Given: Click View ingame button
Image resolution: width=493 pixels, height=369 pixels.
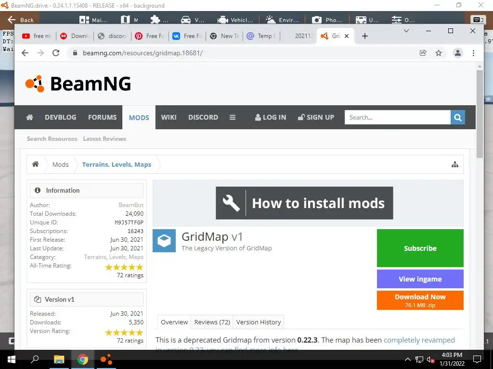Looking at the screenshot, I should point(420,279).
